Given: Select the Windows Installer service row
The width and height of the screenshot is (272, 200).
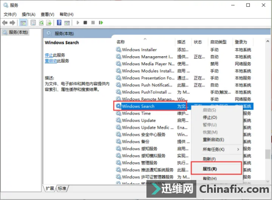Looking at the screenshot, I should [x=184, y=49].
